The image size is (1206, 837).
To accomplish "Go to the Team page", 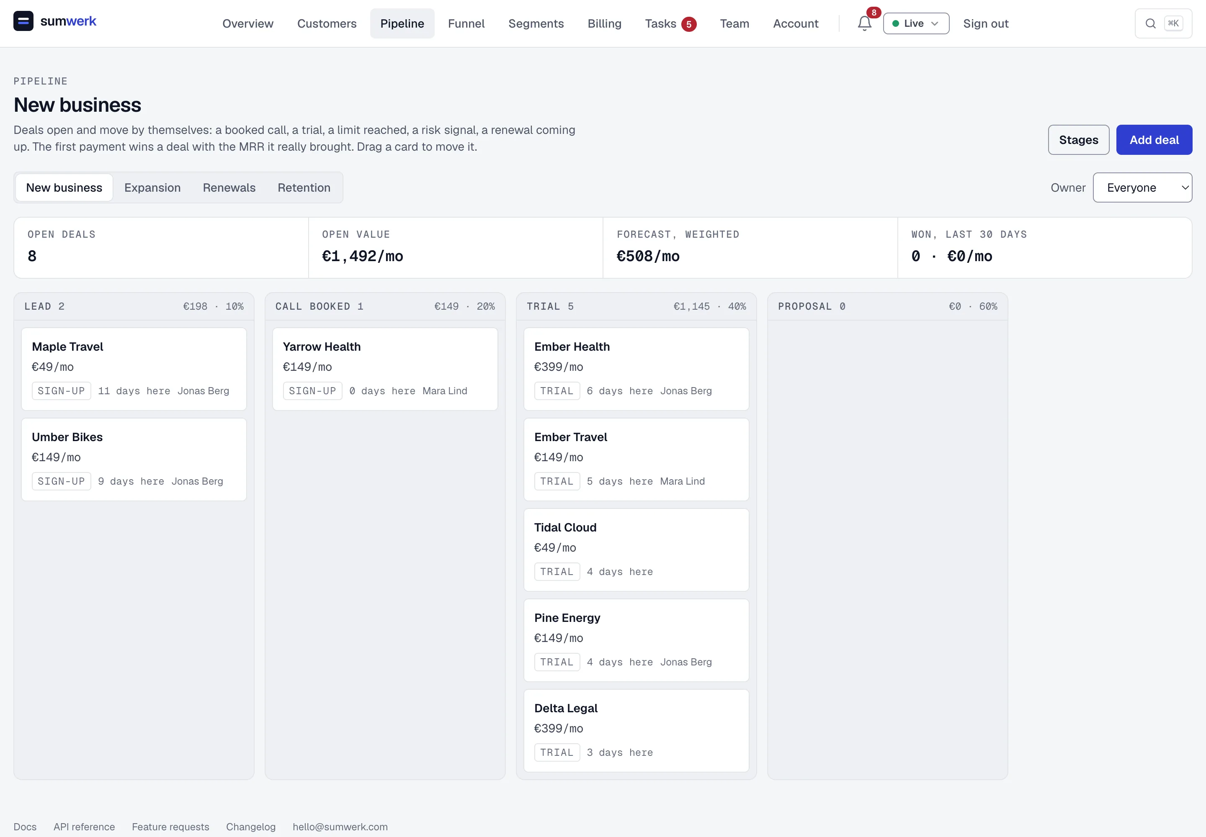I will (734, 23).
